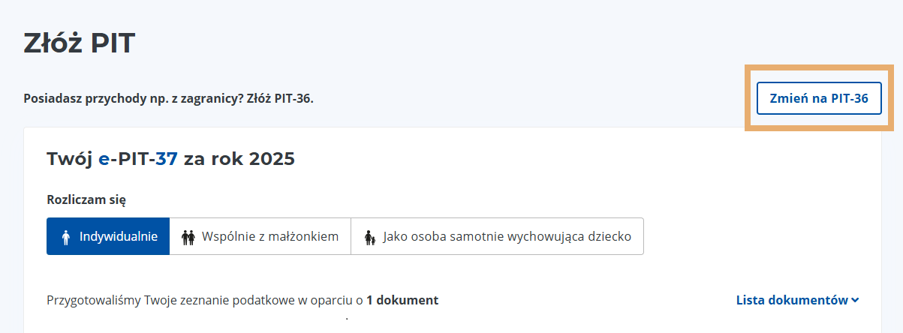Click "za rok 2025" in the card heading
The image size is (903, 333).
pyautogui.click(x=239, y=159)
